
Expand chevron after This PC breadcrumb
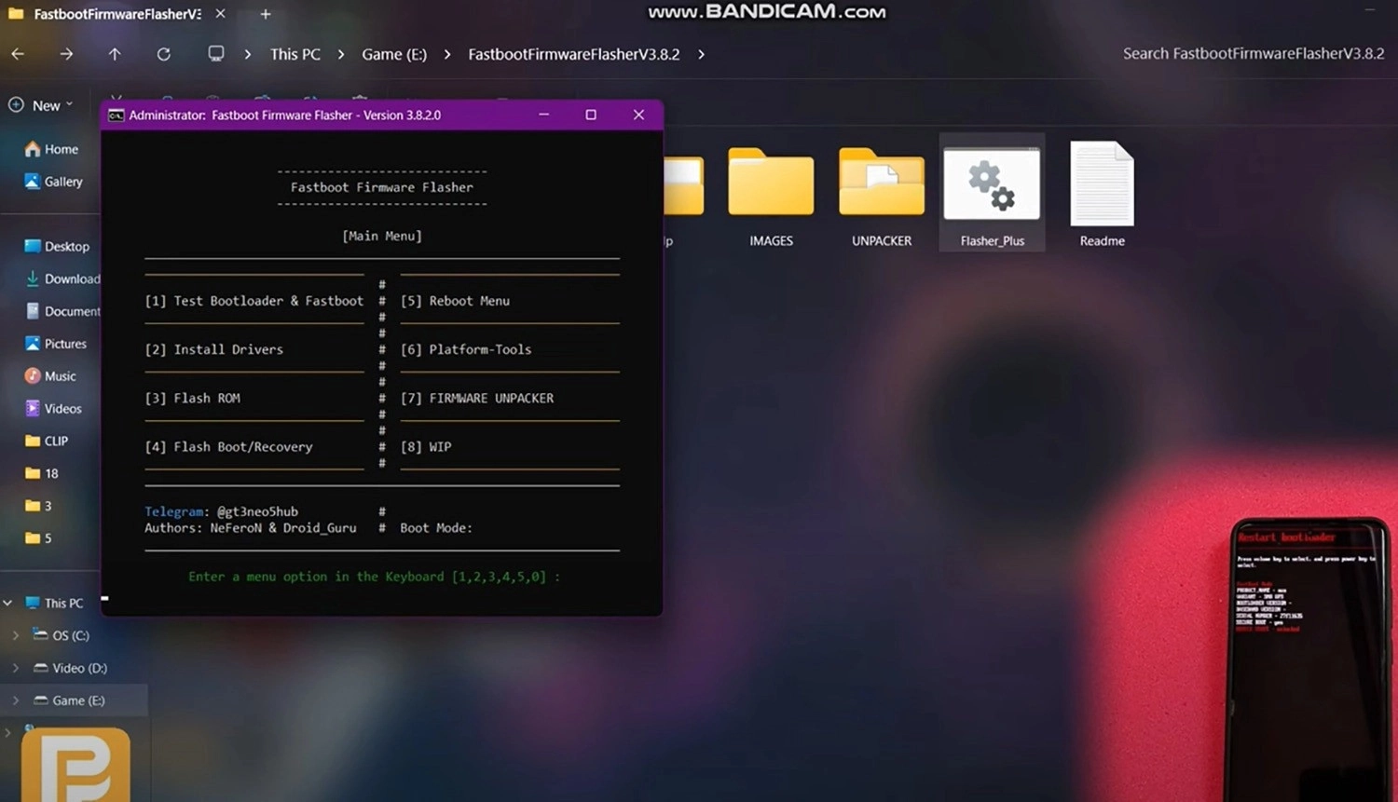pos(341,54)
